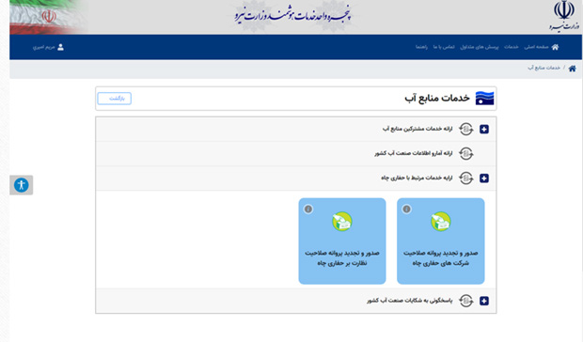Click the ارائه خدمات مشترکین منابع آب row text
This screenshot has width=583, height=342.
418,129
